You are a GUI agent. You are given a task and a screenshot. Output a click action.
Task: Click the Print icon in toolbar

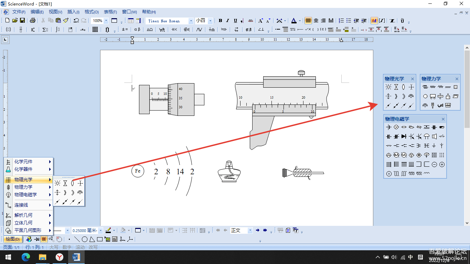click(33, 21)
